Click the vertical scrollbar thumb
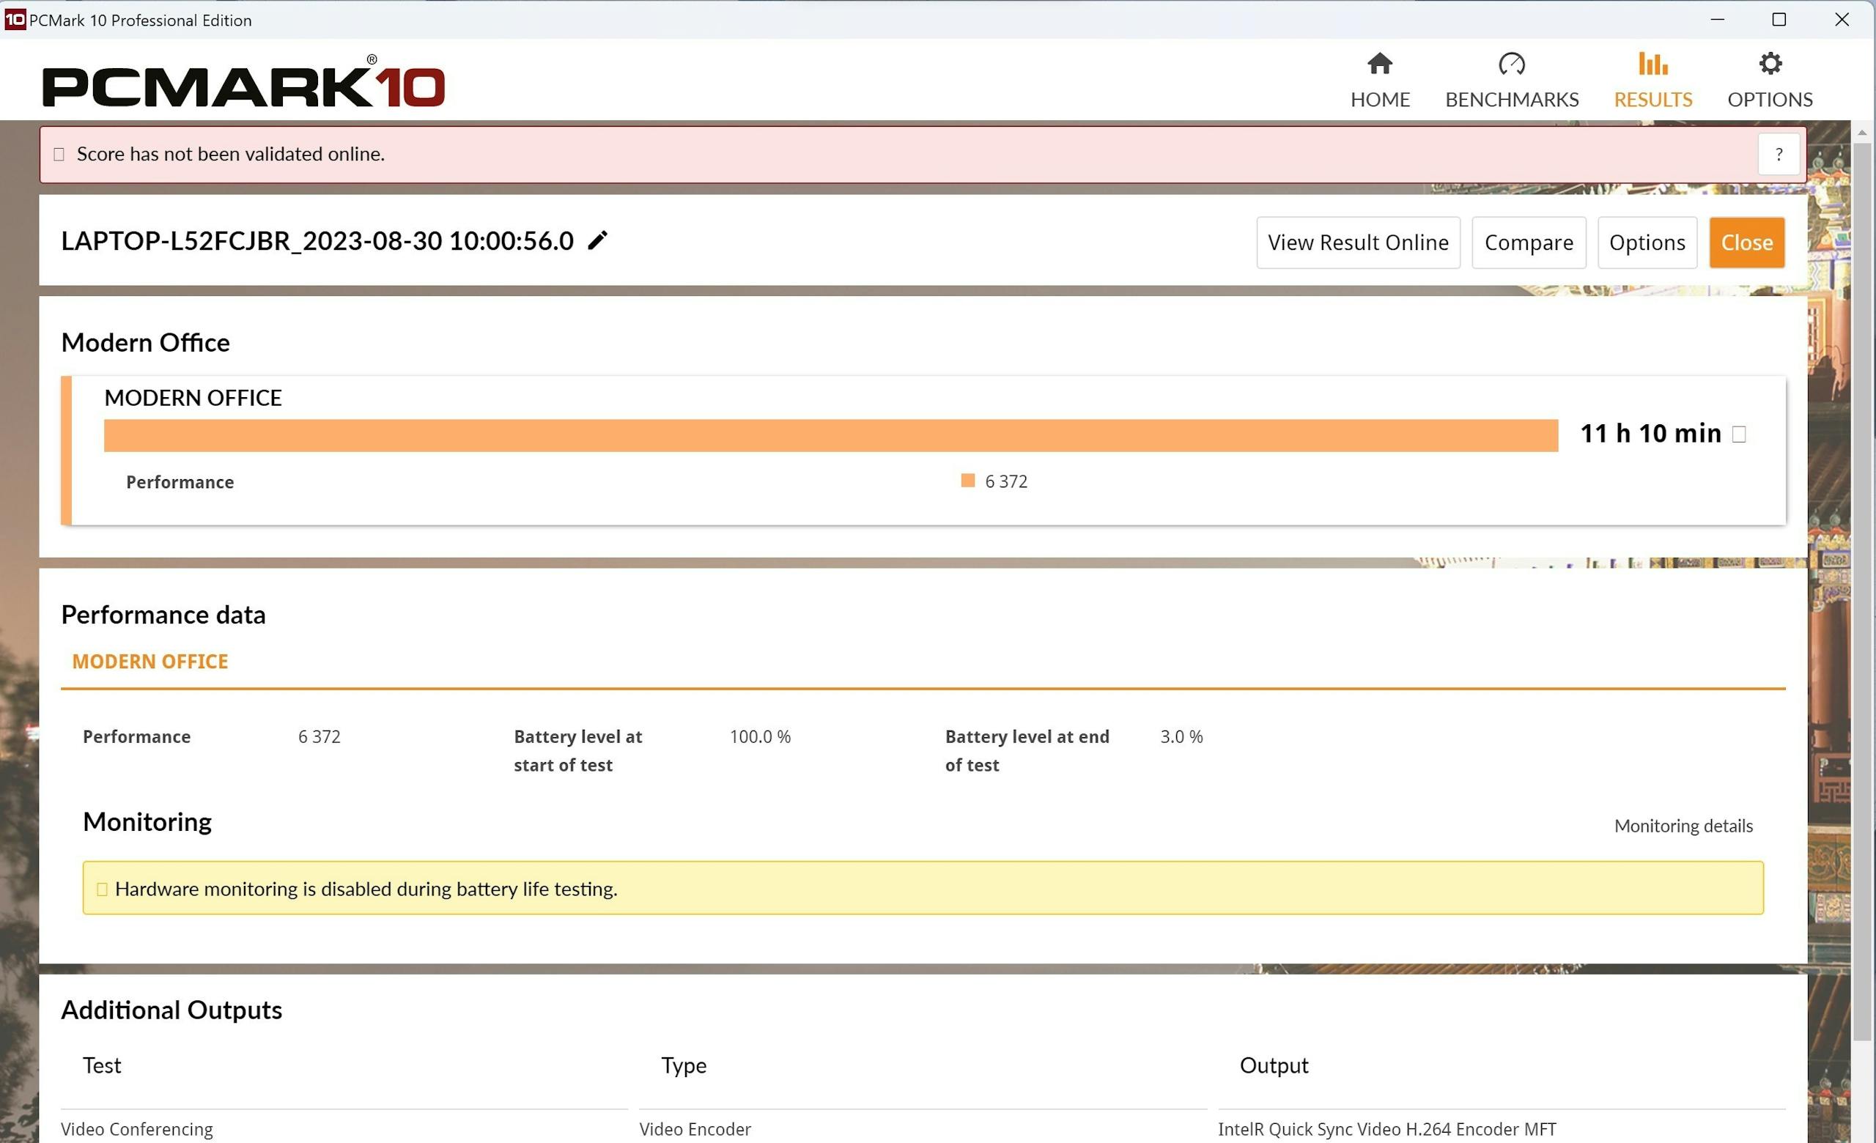This screenshot has width=1876, height=1143. [x=1861, y=593]
